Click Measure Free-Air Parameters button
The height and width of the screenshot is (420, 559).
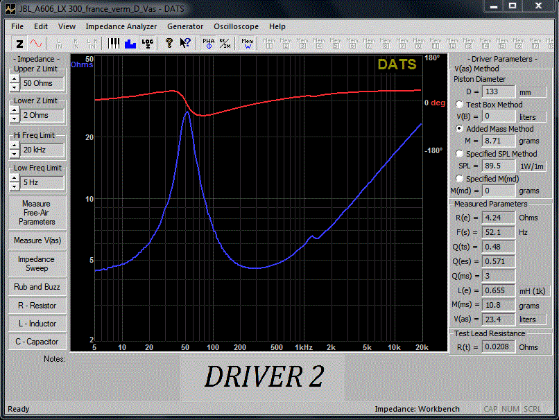[37, 213]
